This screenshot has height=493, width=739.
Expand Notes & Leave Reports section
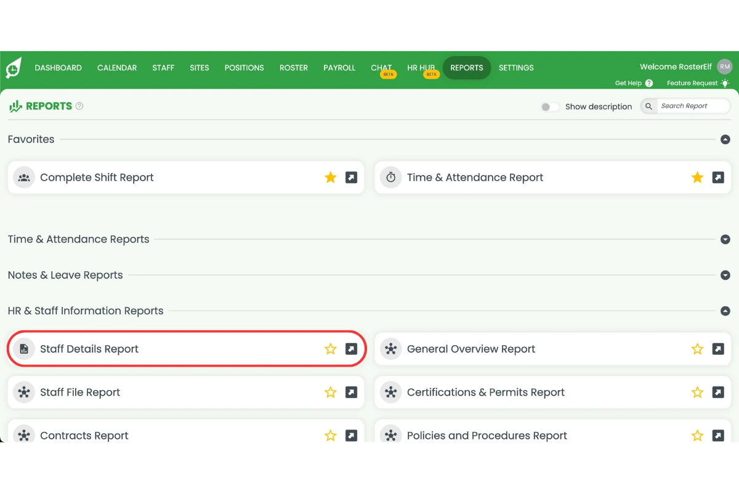pyautogui.click(x=725, y=275)
